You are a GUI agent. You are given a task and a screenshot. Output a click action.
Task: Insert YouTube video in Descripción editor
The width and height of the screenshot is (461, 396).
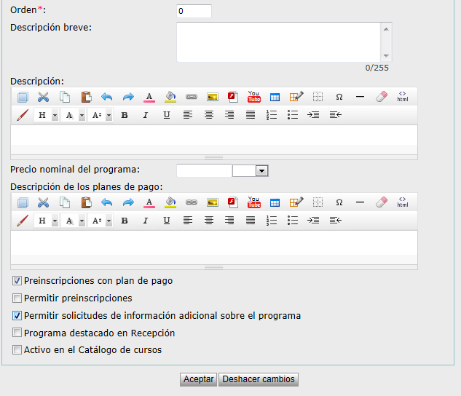pos(254,97)
